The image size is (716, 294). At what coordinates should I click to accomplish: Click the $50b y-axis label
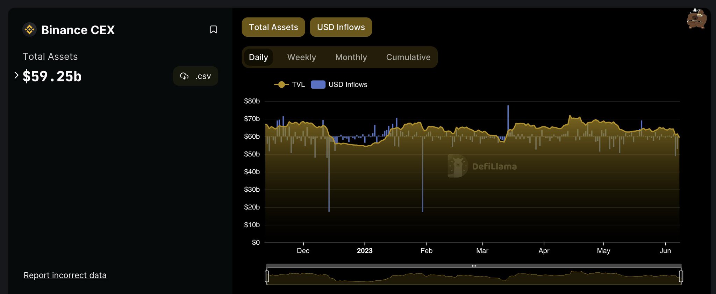coord(252,154)
